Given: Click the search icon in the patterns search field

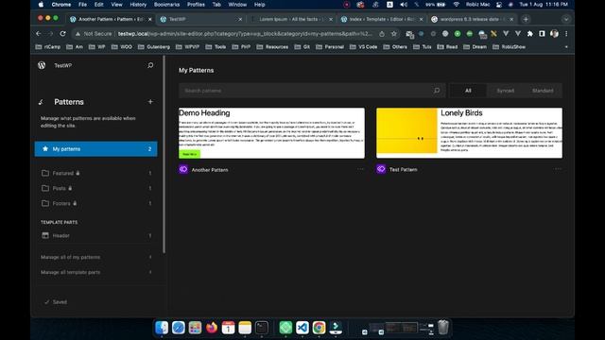Looking at the screenshot, I should (437, 91).
